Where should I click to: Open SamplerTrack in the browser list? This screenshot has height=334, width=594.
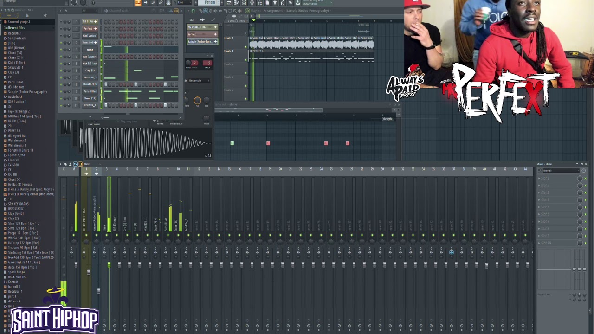pyautogui.click(x=17, y=38)
